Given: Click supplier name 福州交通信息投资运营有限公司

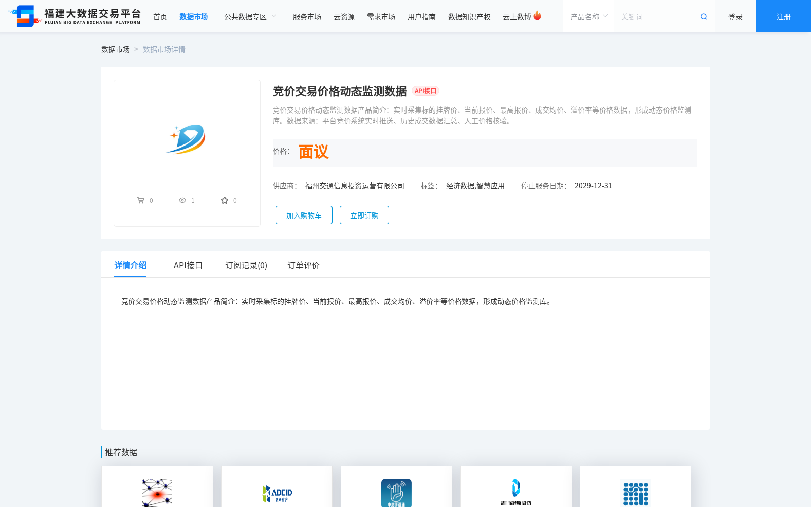Looking at the screenshot, I should tap(355, 186).
